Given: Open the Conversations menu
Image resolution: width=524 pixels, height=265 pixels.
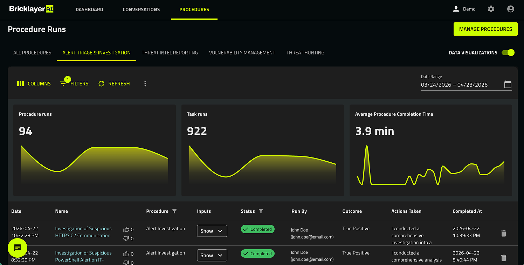Looking at the screenshot, I should point(141,9).
